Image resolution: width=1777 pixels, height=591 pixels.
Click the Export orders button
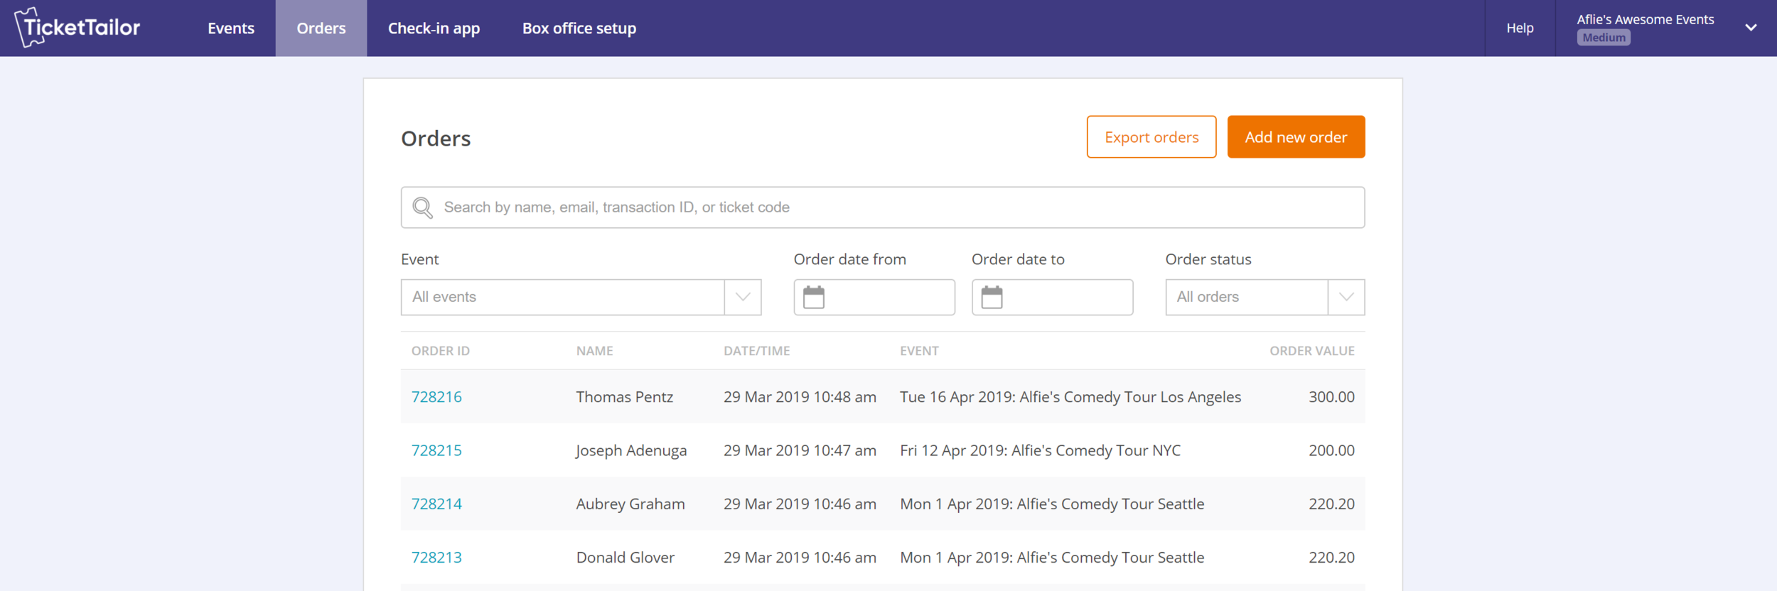click(1151, 137)
